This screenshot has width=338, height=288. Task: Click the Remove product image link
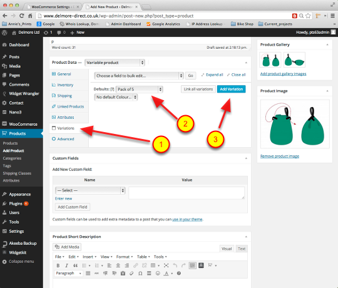[280, 156]
